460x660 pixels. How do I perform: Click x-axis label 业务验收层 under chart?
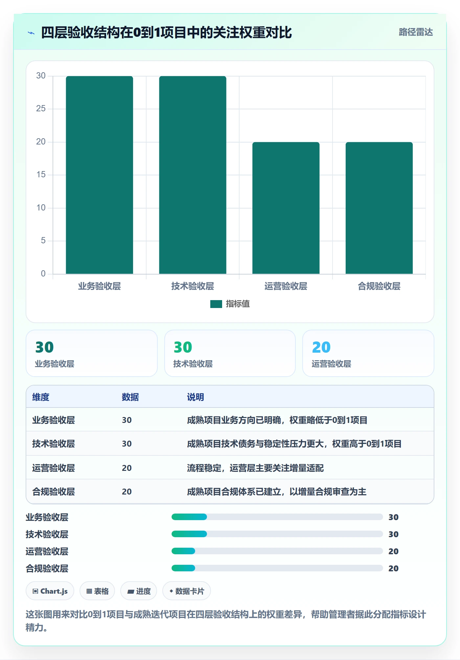click(100, 286)
